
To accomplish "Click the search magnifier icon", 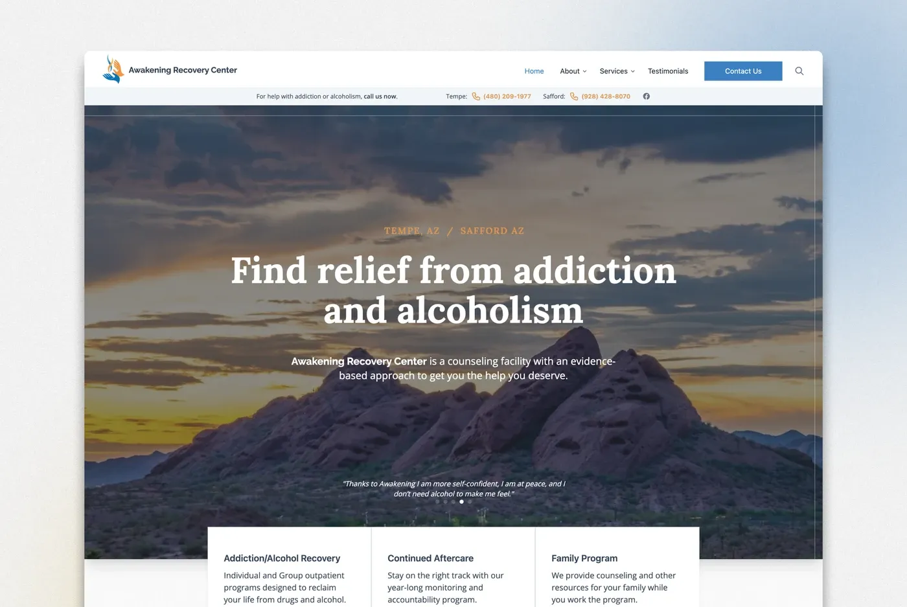I will coord(799,71).
